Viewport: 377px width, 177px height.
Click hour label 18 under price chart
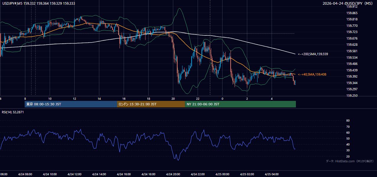148,99
